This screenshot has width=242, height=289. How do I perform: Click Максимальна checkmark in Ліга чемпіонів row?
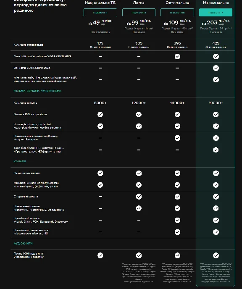point(216,79)
